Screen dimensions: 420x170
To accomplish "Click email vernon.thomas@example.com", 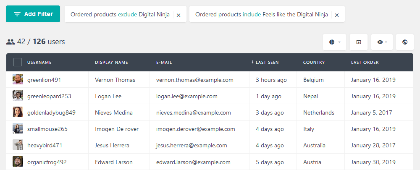I will (x=195, y=80).
